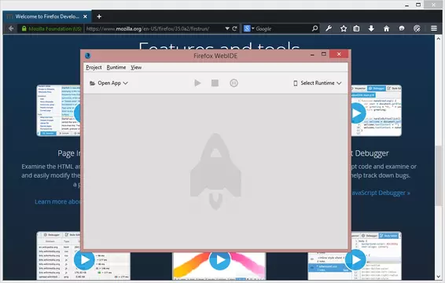This screenshot has width=445, height=283.
Task: Open the developer tools wrench icon
Action: coord(329,28)
